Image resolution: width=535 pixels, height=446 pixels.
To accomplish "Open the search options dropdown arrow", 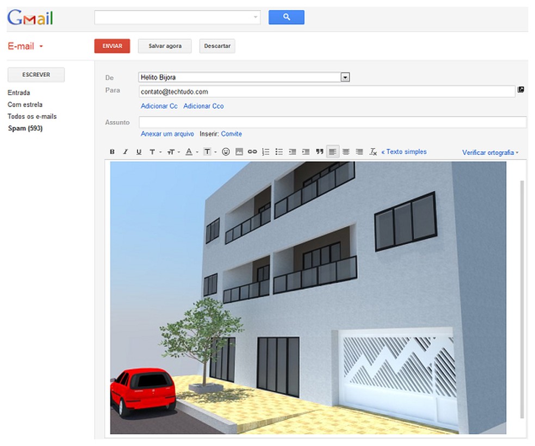I will point(255,17).
